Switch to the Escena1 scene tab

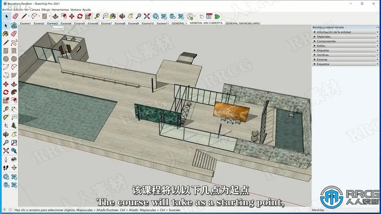26,23
